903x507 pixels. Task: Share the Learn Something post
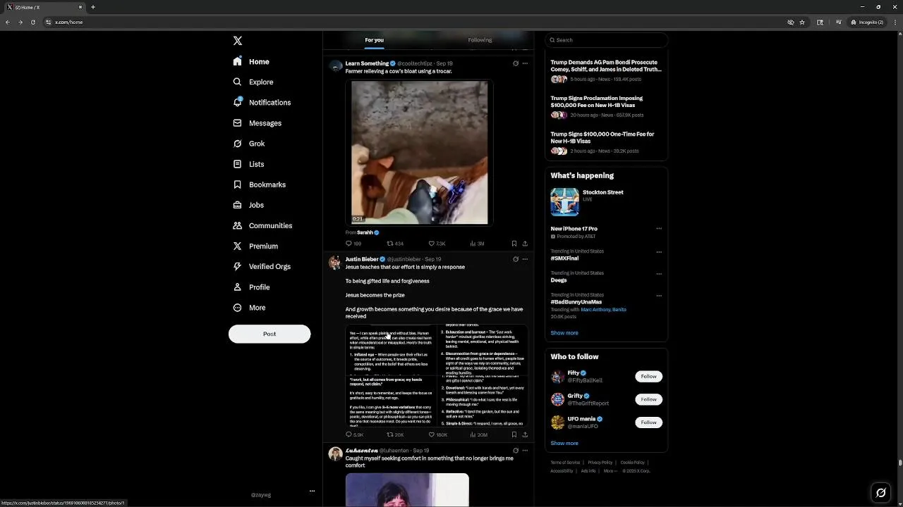525,244
